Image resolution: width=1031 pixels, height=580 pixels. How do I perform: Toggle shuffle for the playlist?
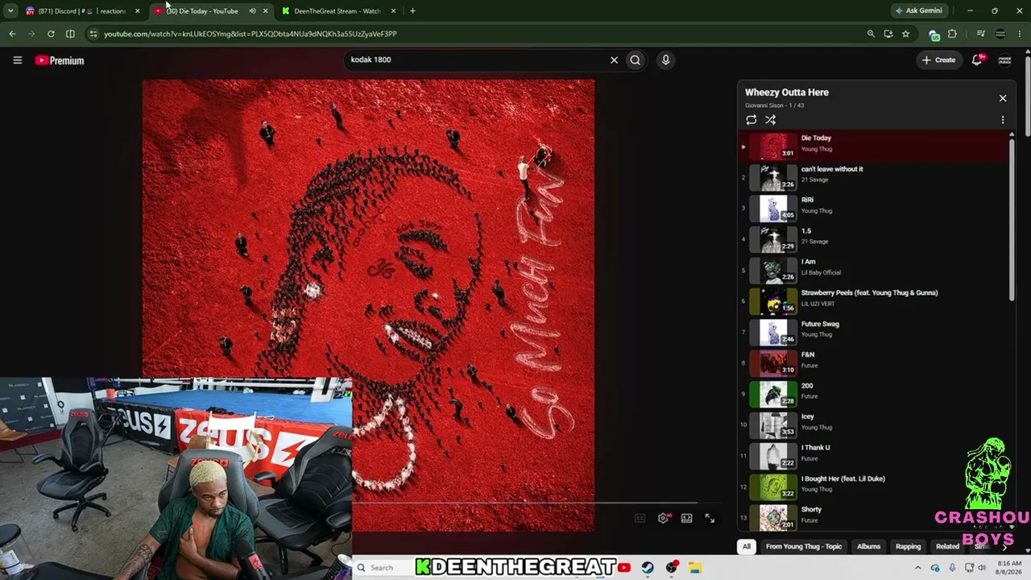point(771,120)
